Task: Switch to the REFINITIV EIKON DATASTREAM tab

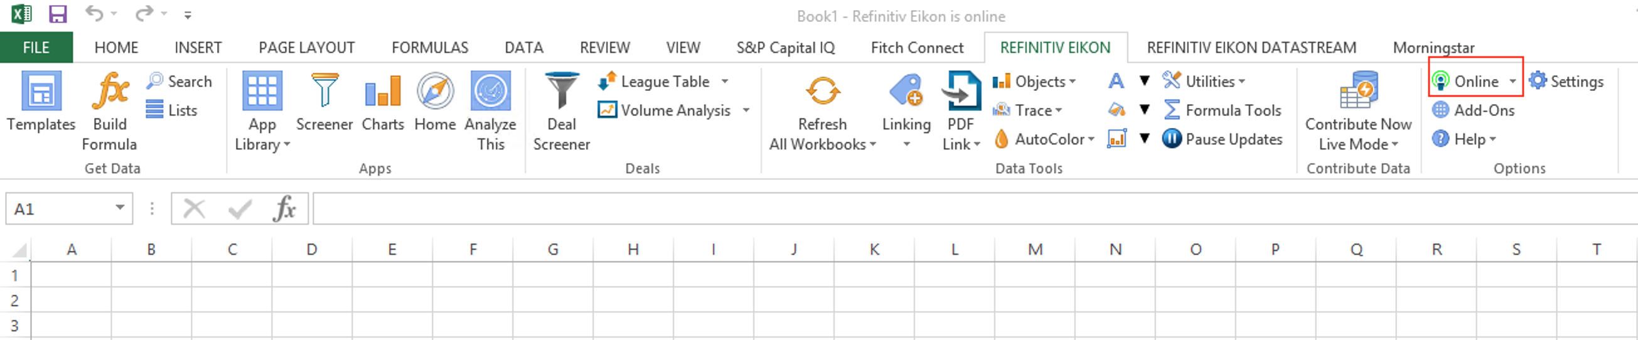Action: click(x=1251, y=48)
